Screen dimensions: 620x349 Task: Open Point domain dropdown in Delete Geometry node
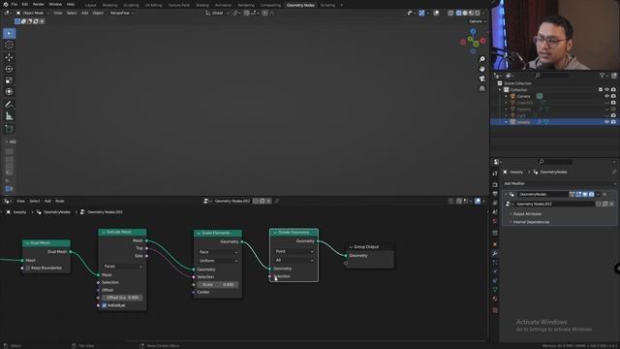click(294, 252)
